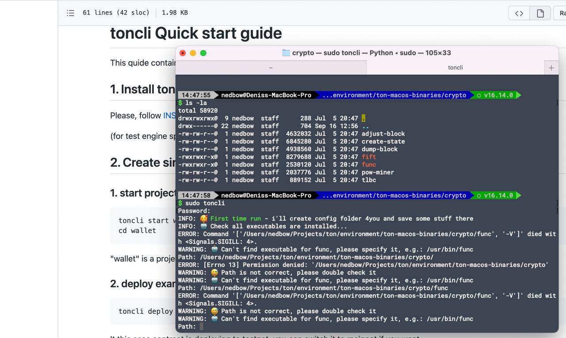This screenshot has width=566, height=338.
Task: Click 'total 58920' line
Action: (x=198, y=110)
